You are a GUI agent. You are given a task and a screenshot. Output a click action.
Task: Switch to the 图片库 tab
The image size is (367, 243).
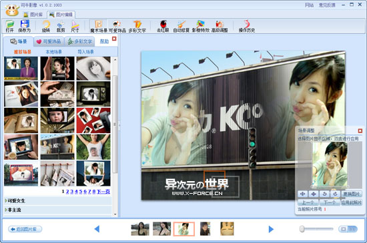point(33,15)
